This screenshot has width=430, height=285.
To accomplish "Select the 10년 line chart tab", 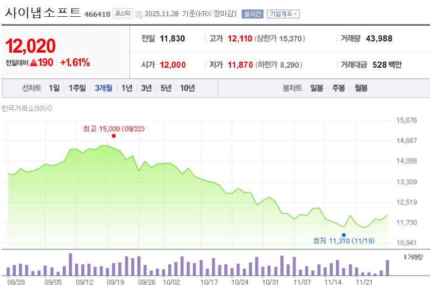I will tap(187, 88).
